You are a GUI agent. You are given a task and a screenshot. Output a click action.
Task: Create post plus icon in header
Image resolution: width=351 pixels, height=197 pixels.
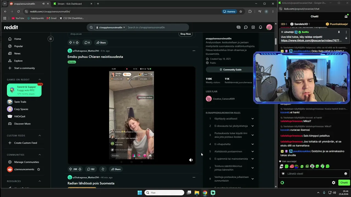point(253,27)
